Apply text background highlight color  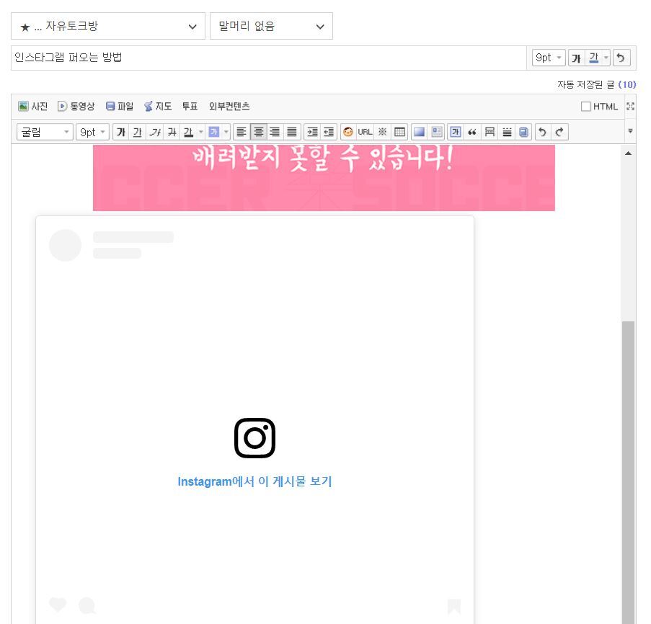pyautogui.click(x=214, y=133)
